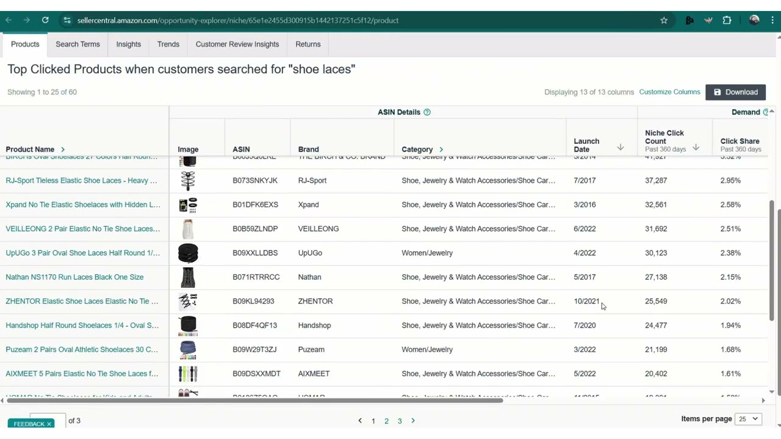Open browser extensions puzzle icon
Viewport: 781px width, 439px height.
coord(727,20)
